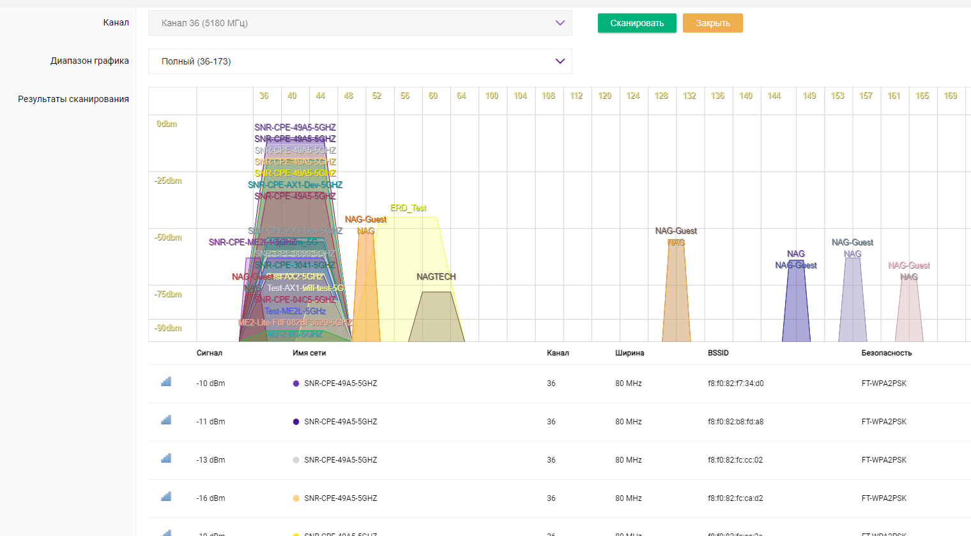Viewport: 971px width, 536px height.
Task: Click the ERD_Test network label in chart
Action: click(x=408, y=208)
